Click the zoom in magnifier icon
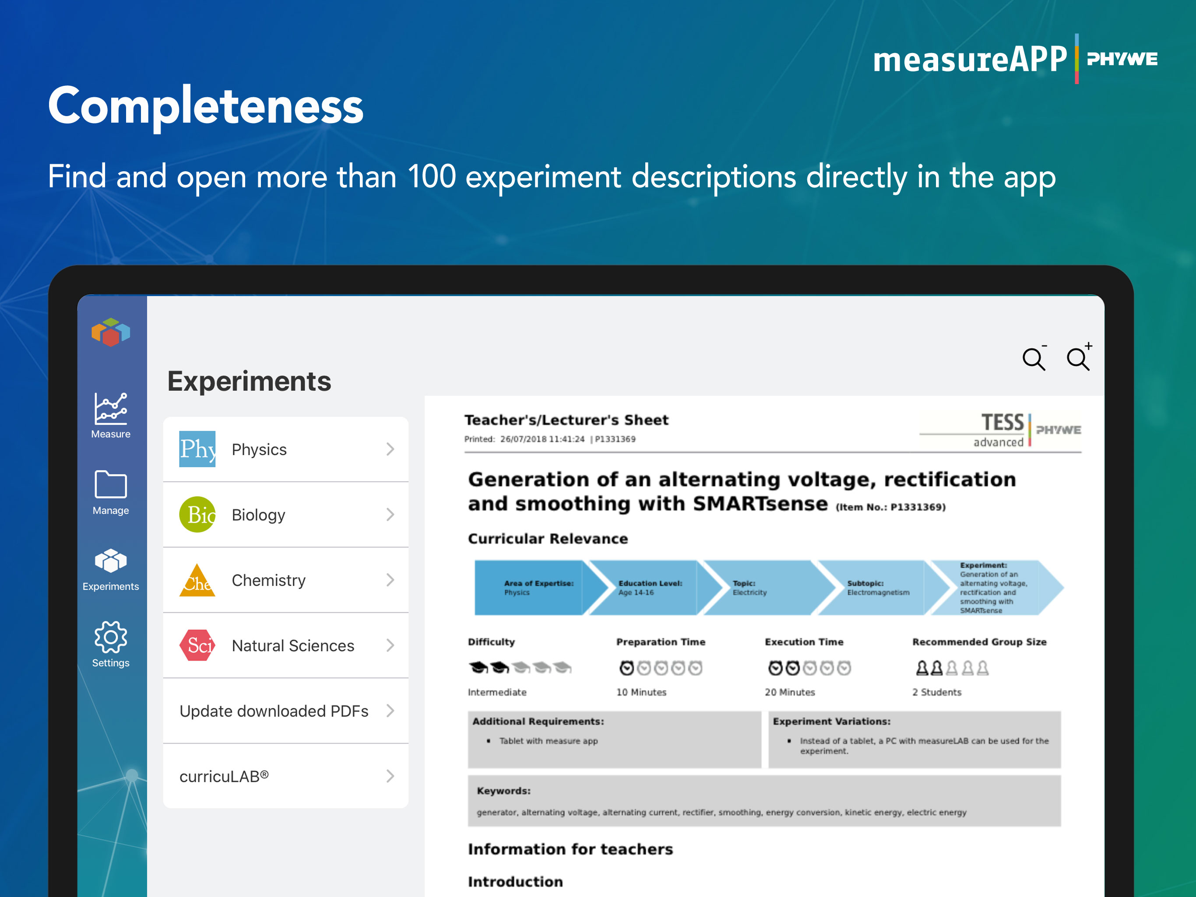Screen dimensions: 1196x897 pyautogui.click(x=1078, y=357)
